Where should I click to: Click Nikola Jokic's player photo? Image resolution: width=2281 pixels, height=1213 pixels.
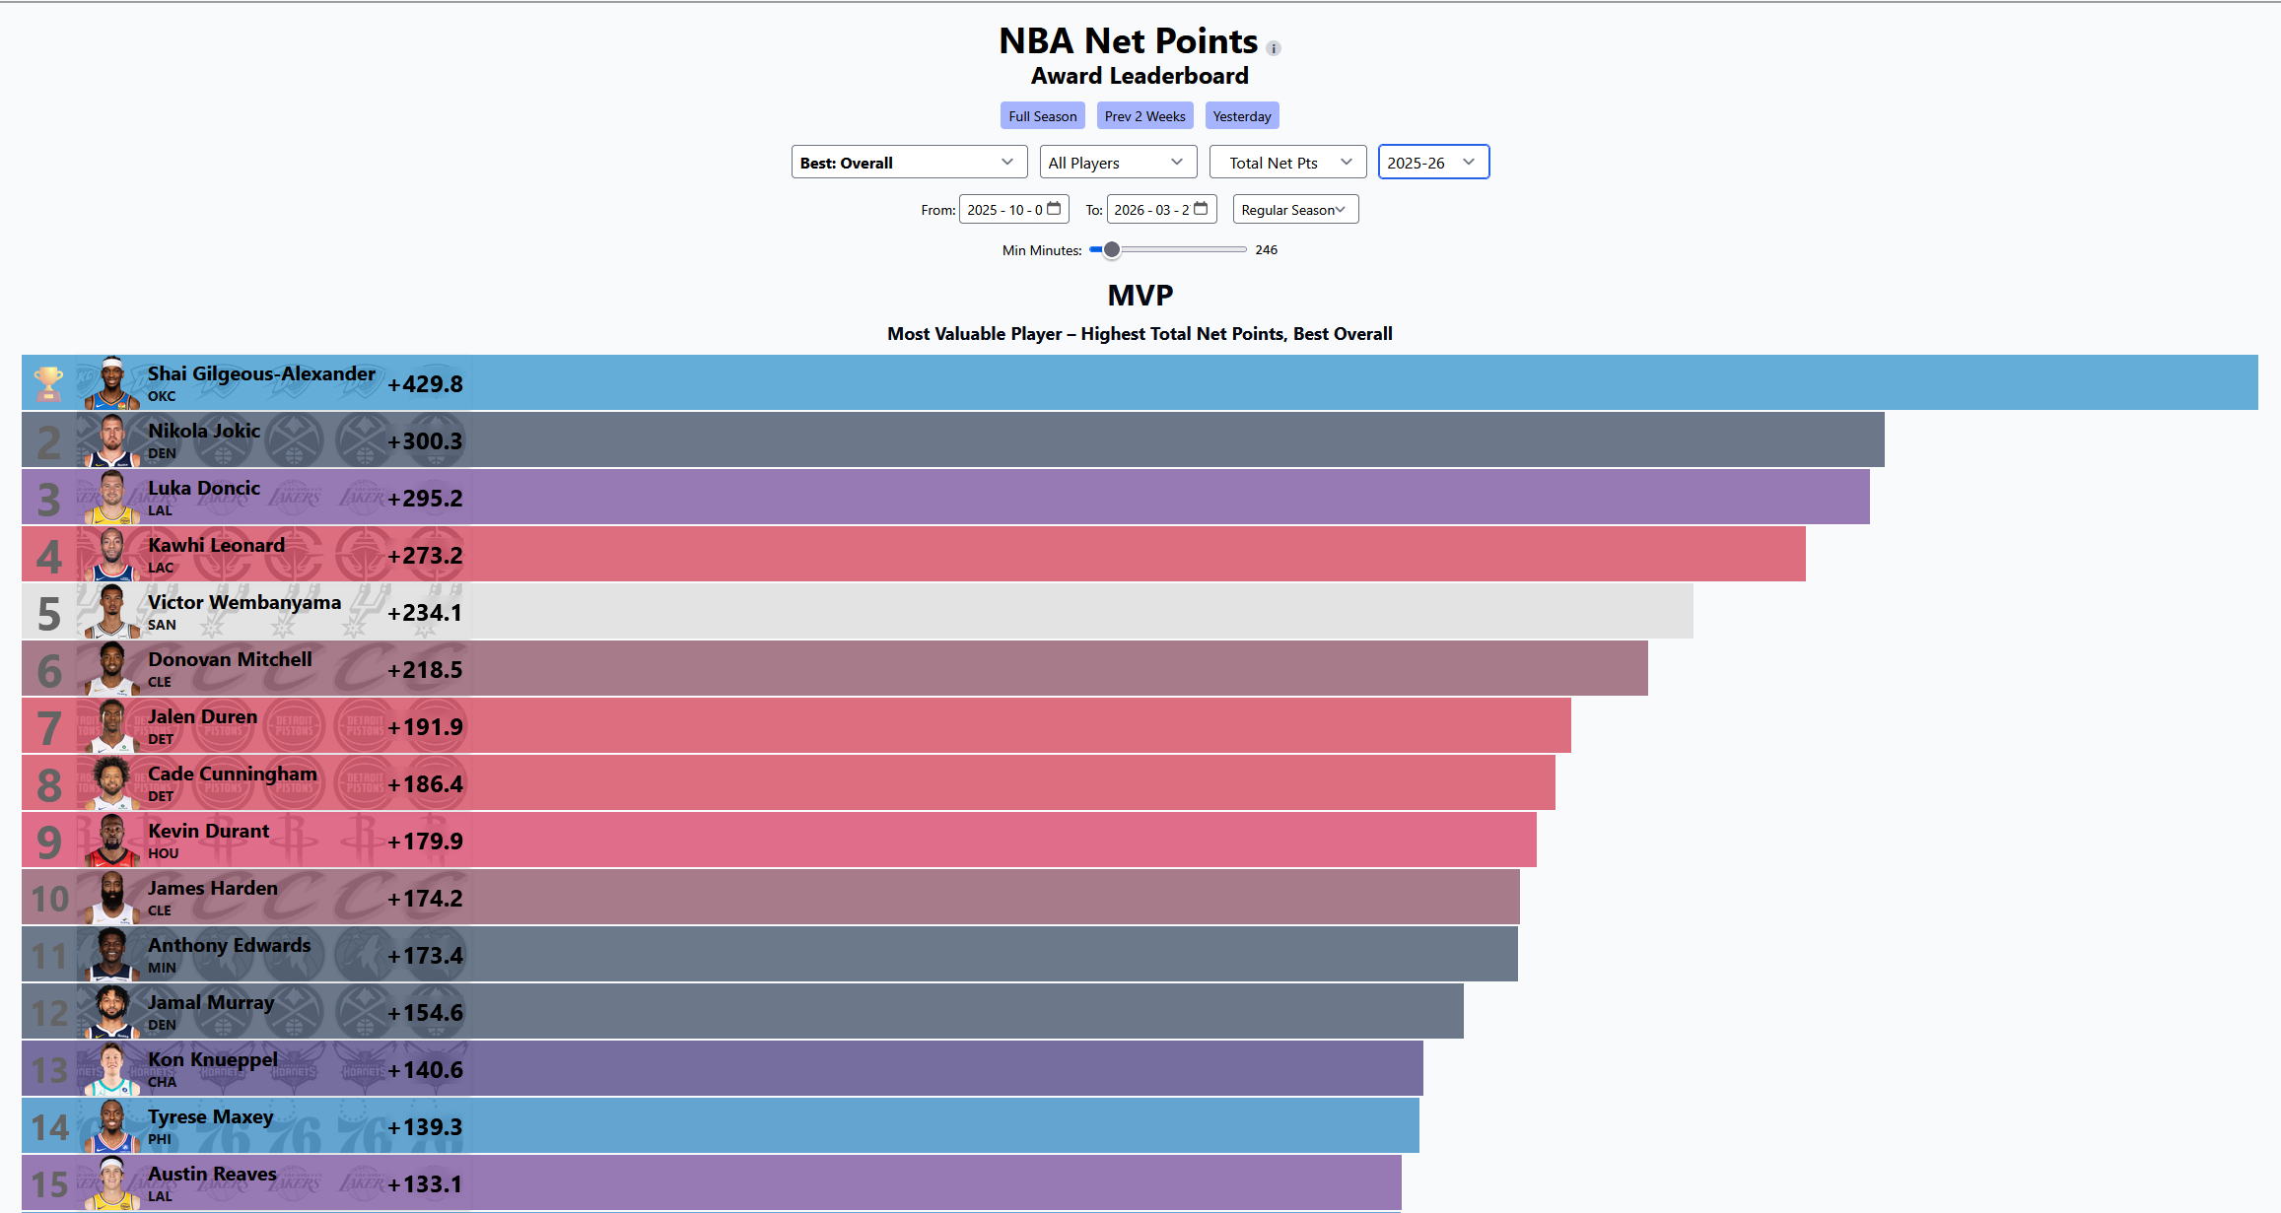pyautogui.click(x=111, y=440)
